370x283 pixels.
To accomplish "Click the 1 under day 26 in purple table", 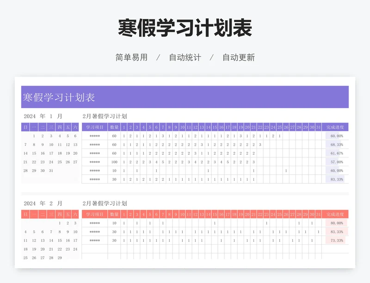I will tap(286, 171).
